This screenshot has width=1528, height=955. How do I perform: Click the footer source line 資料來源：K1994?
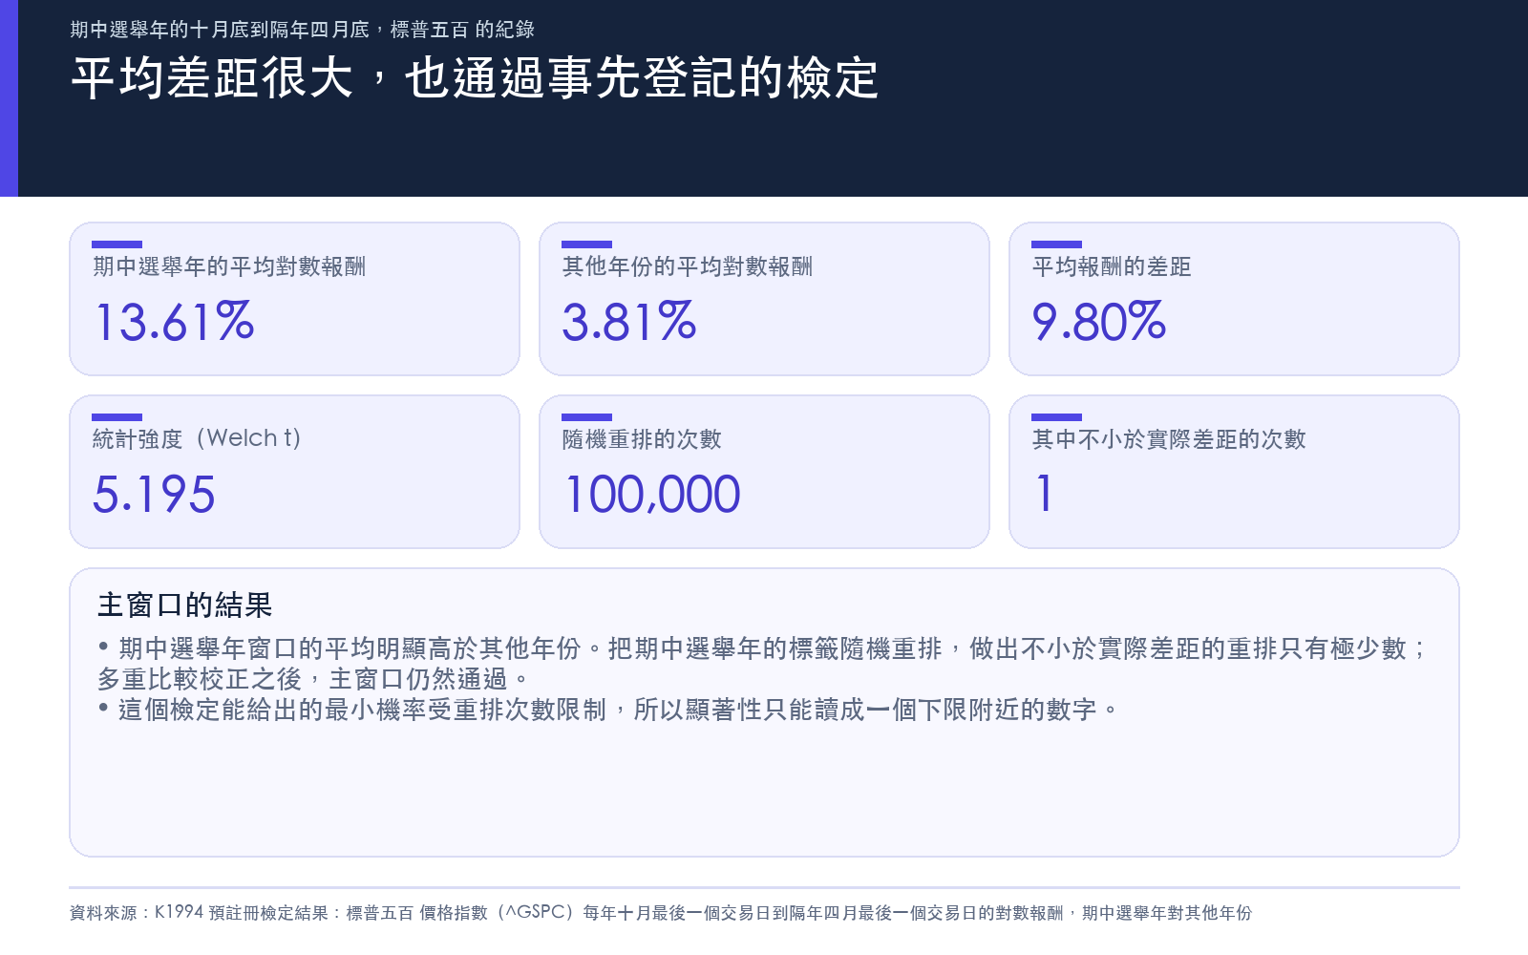tap(661, 913)
